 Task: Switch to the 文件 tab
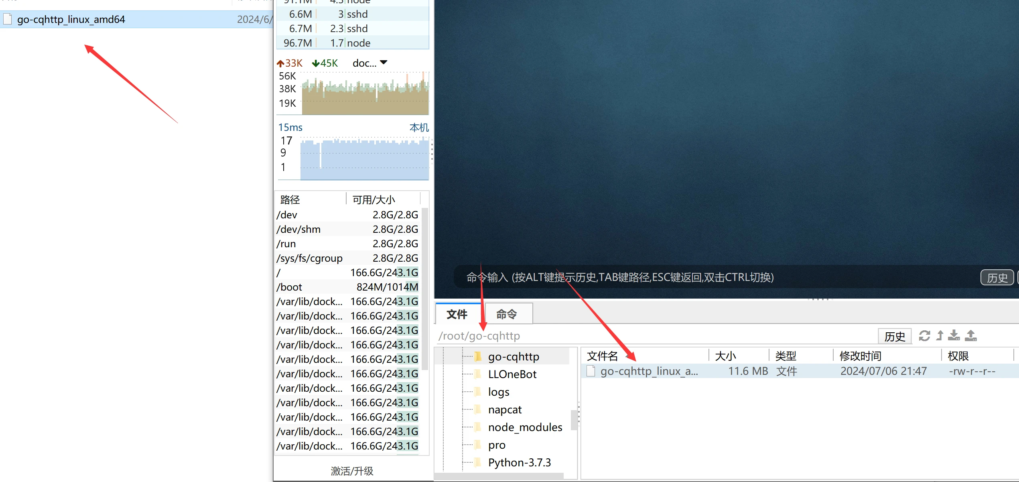tap(457, 314)
